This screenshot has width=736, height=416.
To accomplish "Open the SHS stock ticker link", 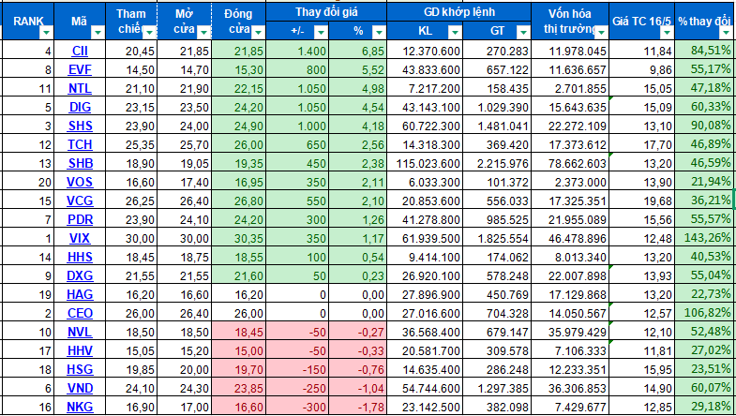I will pyautogui.click(x=80, y=126).
